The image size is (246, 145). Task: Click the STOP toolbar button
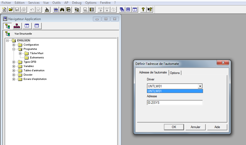(107, 10)
